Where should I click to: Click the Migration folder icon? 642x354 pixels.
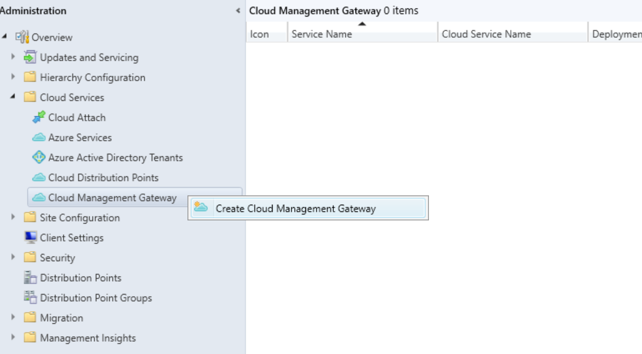pos(30,317)
